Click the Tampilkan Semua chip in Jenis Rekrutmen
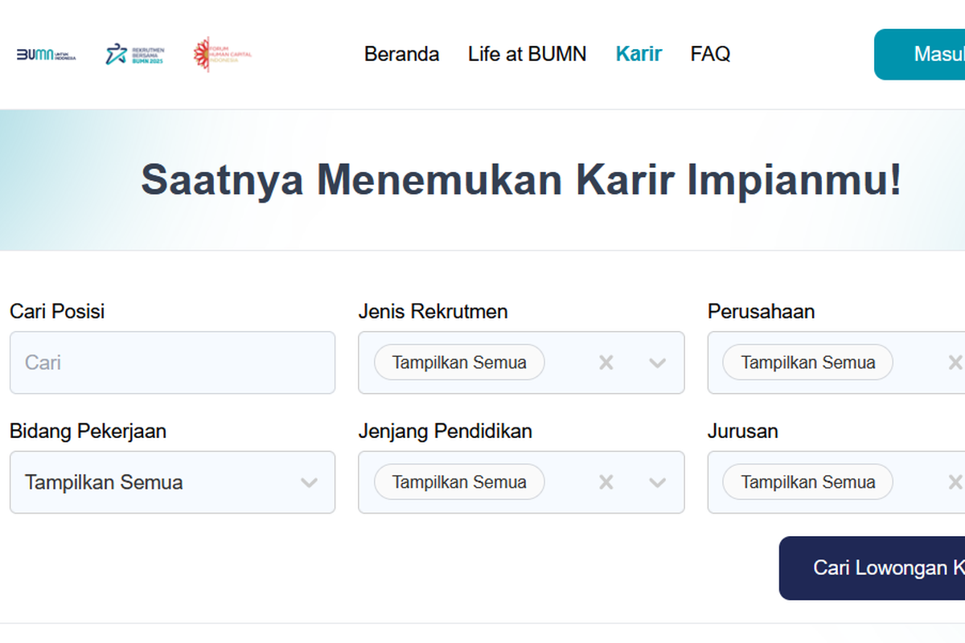 click(x=459, y=362)
